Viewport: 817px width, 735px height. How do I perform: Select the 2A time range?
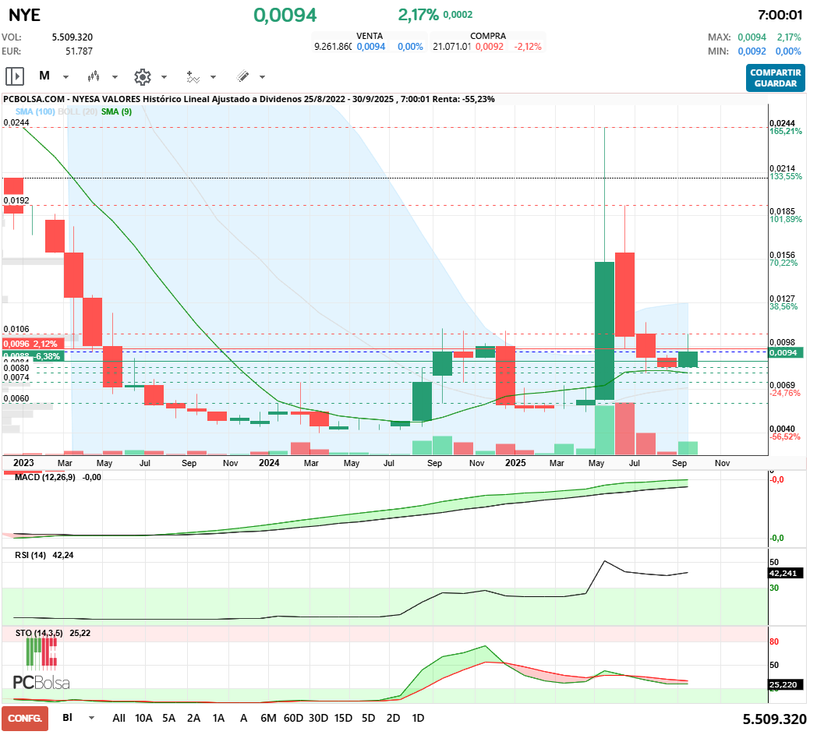(x=194, y=718)
